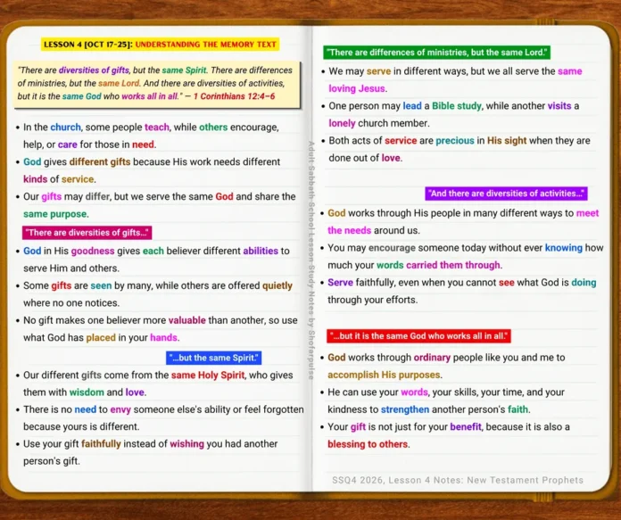Image resolution: width=621 pixels, height=520 pixels.
Task: Click the red '1 Corinthians 12:4-6' reference
Action: point(234,96)
